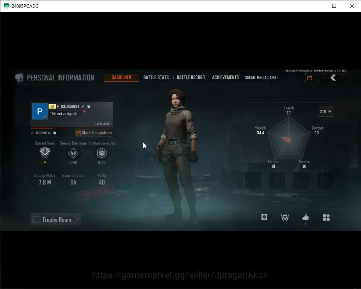The image size is (361, 289).
Task: Click the back arrow button
Action: pyautogui.click(x=333, y=78)
